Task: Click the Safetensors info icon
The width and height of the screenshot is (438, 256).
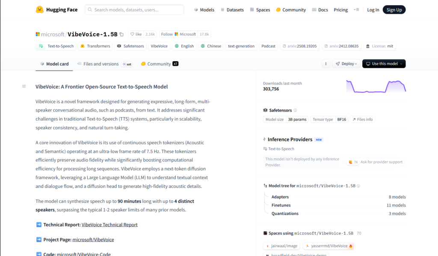Action: point(295,110)
